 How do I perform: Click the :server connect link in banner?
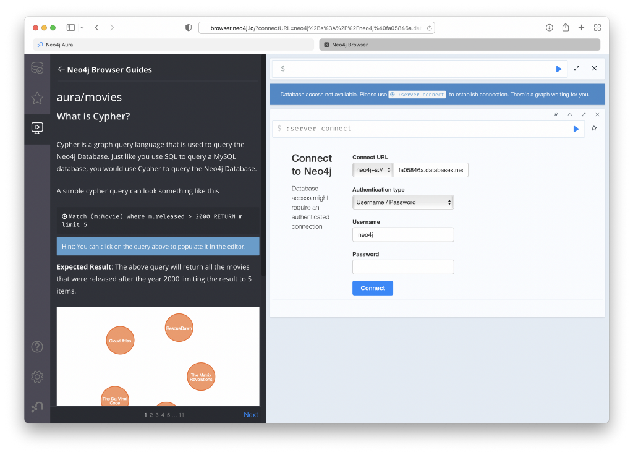pos(417,95)
